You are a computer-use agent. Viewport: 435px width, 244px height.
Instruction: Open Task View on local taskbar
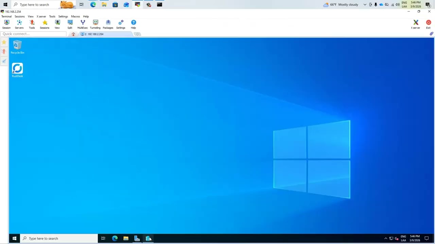click(82, 4)
